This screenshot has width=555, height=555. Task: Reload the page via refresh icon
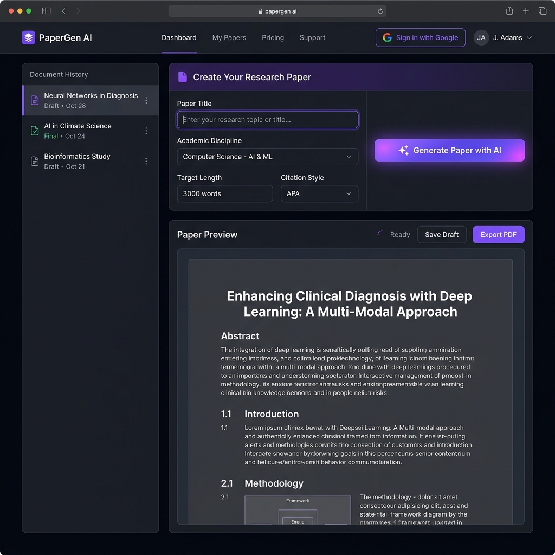click(380, 11)
